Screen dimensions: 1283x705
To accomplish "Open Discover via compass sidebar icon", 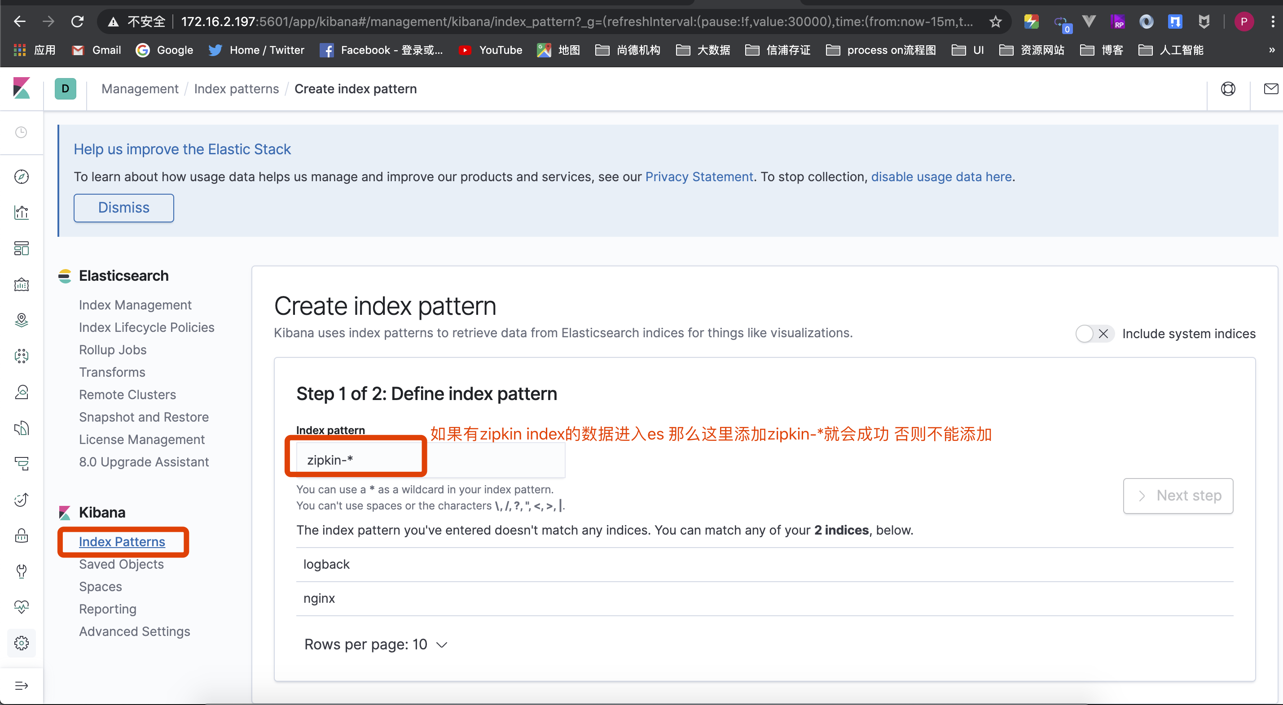I will (22, 177).
